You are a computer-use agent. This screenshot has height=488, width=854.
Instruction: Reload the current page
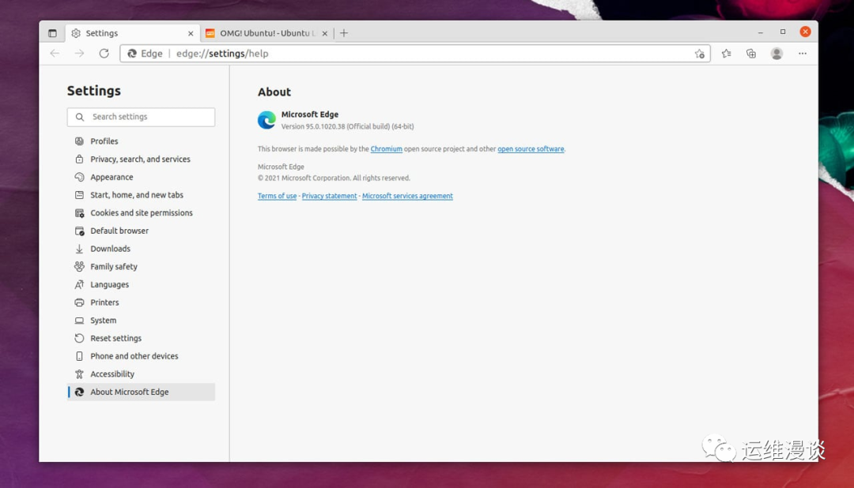(x=104, y=54)
